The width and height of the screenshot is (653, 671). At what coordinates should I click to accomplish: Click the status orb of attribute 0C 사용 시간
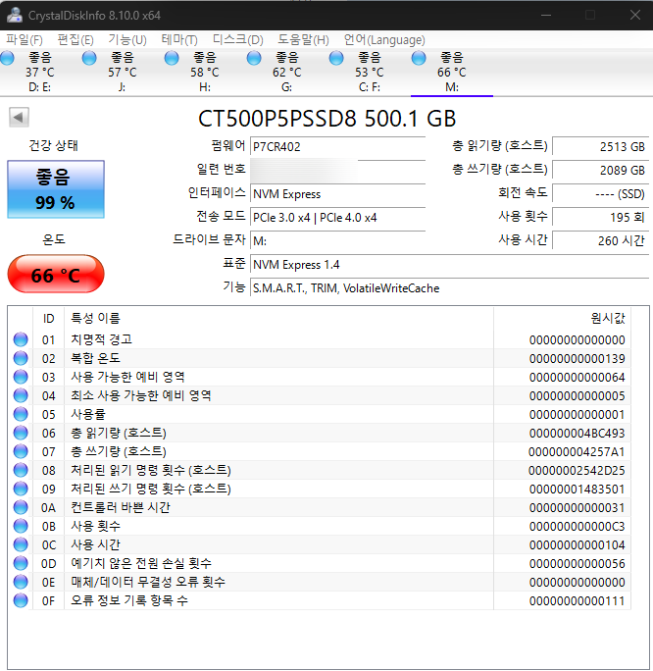point(21,544)
